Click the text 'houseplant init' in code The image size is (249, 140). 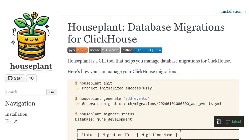pyautogui.click(x=96, y=83)
